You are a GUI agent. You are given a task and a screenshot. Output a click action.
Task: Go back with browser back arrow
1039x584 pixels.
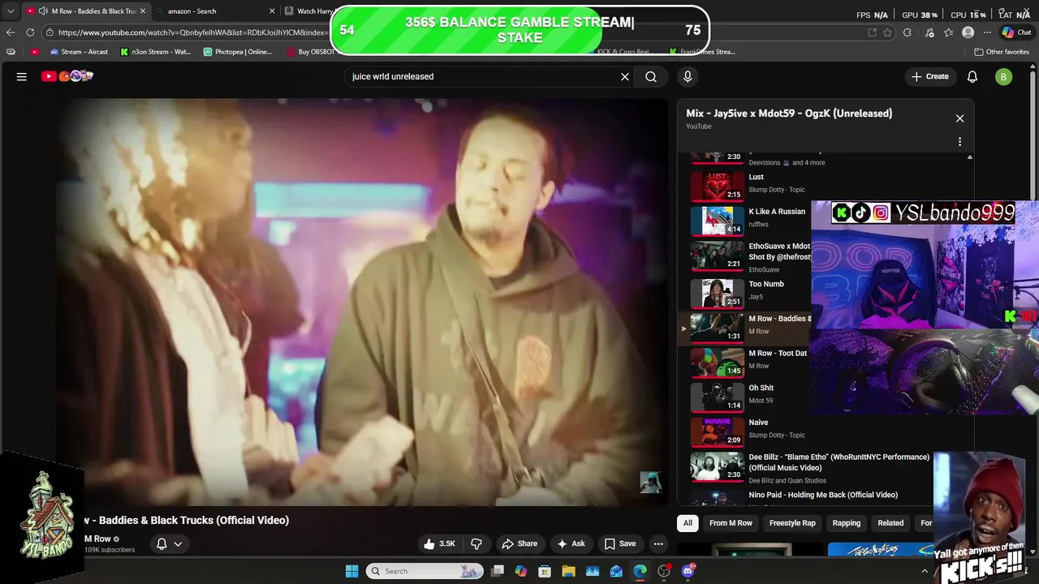[x=10, y=32]
